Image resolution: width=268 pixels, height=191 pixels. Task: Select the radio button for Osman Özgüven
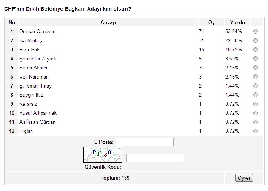(x=256, y=31)
